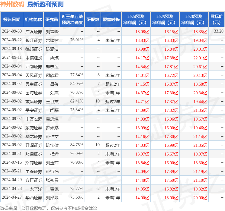Click the 研究员 column header

[52, 20]
